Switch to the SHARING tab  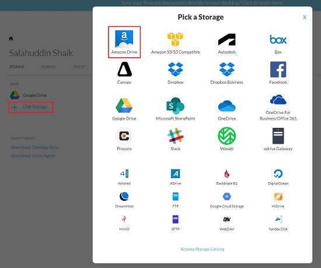[x=48, y=67]
